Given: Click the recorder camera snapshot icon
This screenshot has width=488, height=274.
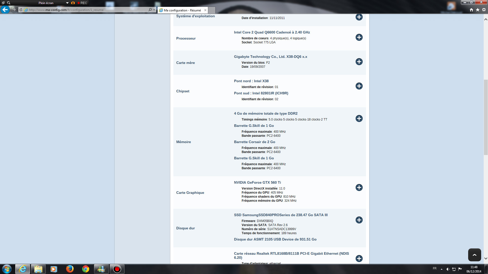Looking at the screenshot, I should [73, 3].
